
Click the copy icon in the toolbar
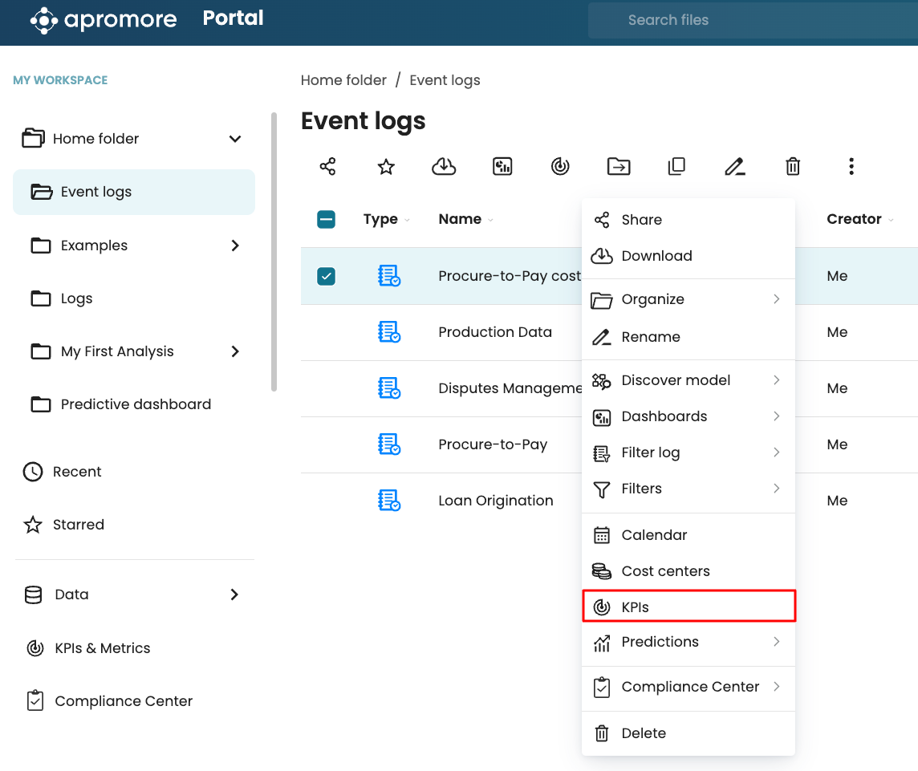[x=676, y=167]
